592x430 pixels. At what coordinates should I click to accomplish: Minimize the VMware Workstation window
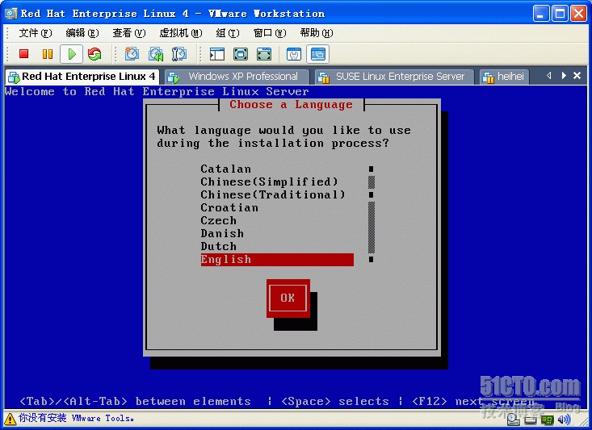541,14
